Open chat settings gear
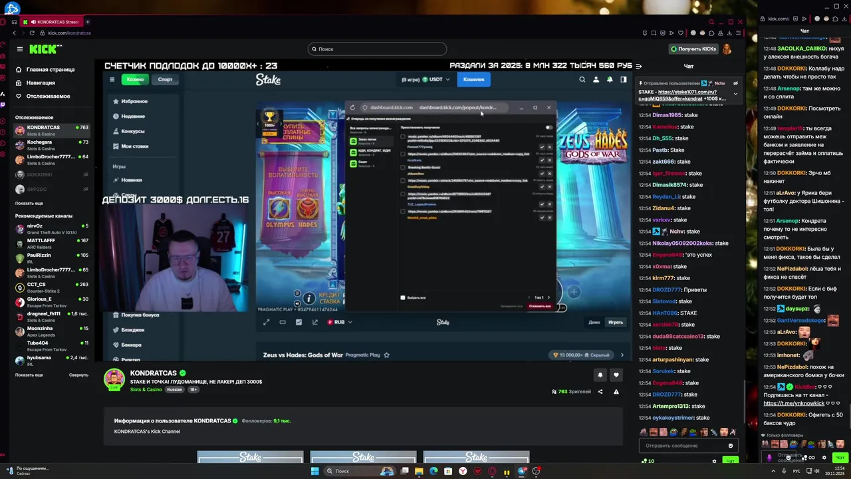Screen dimensions: 851x479 714,461
